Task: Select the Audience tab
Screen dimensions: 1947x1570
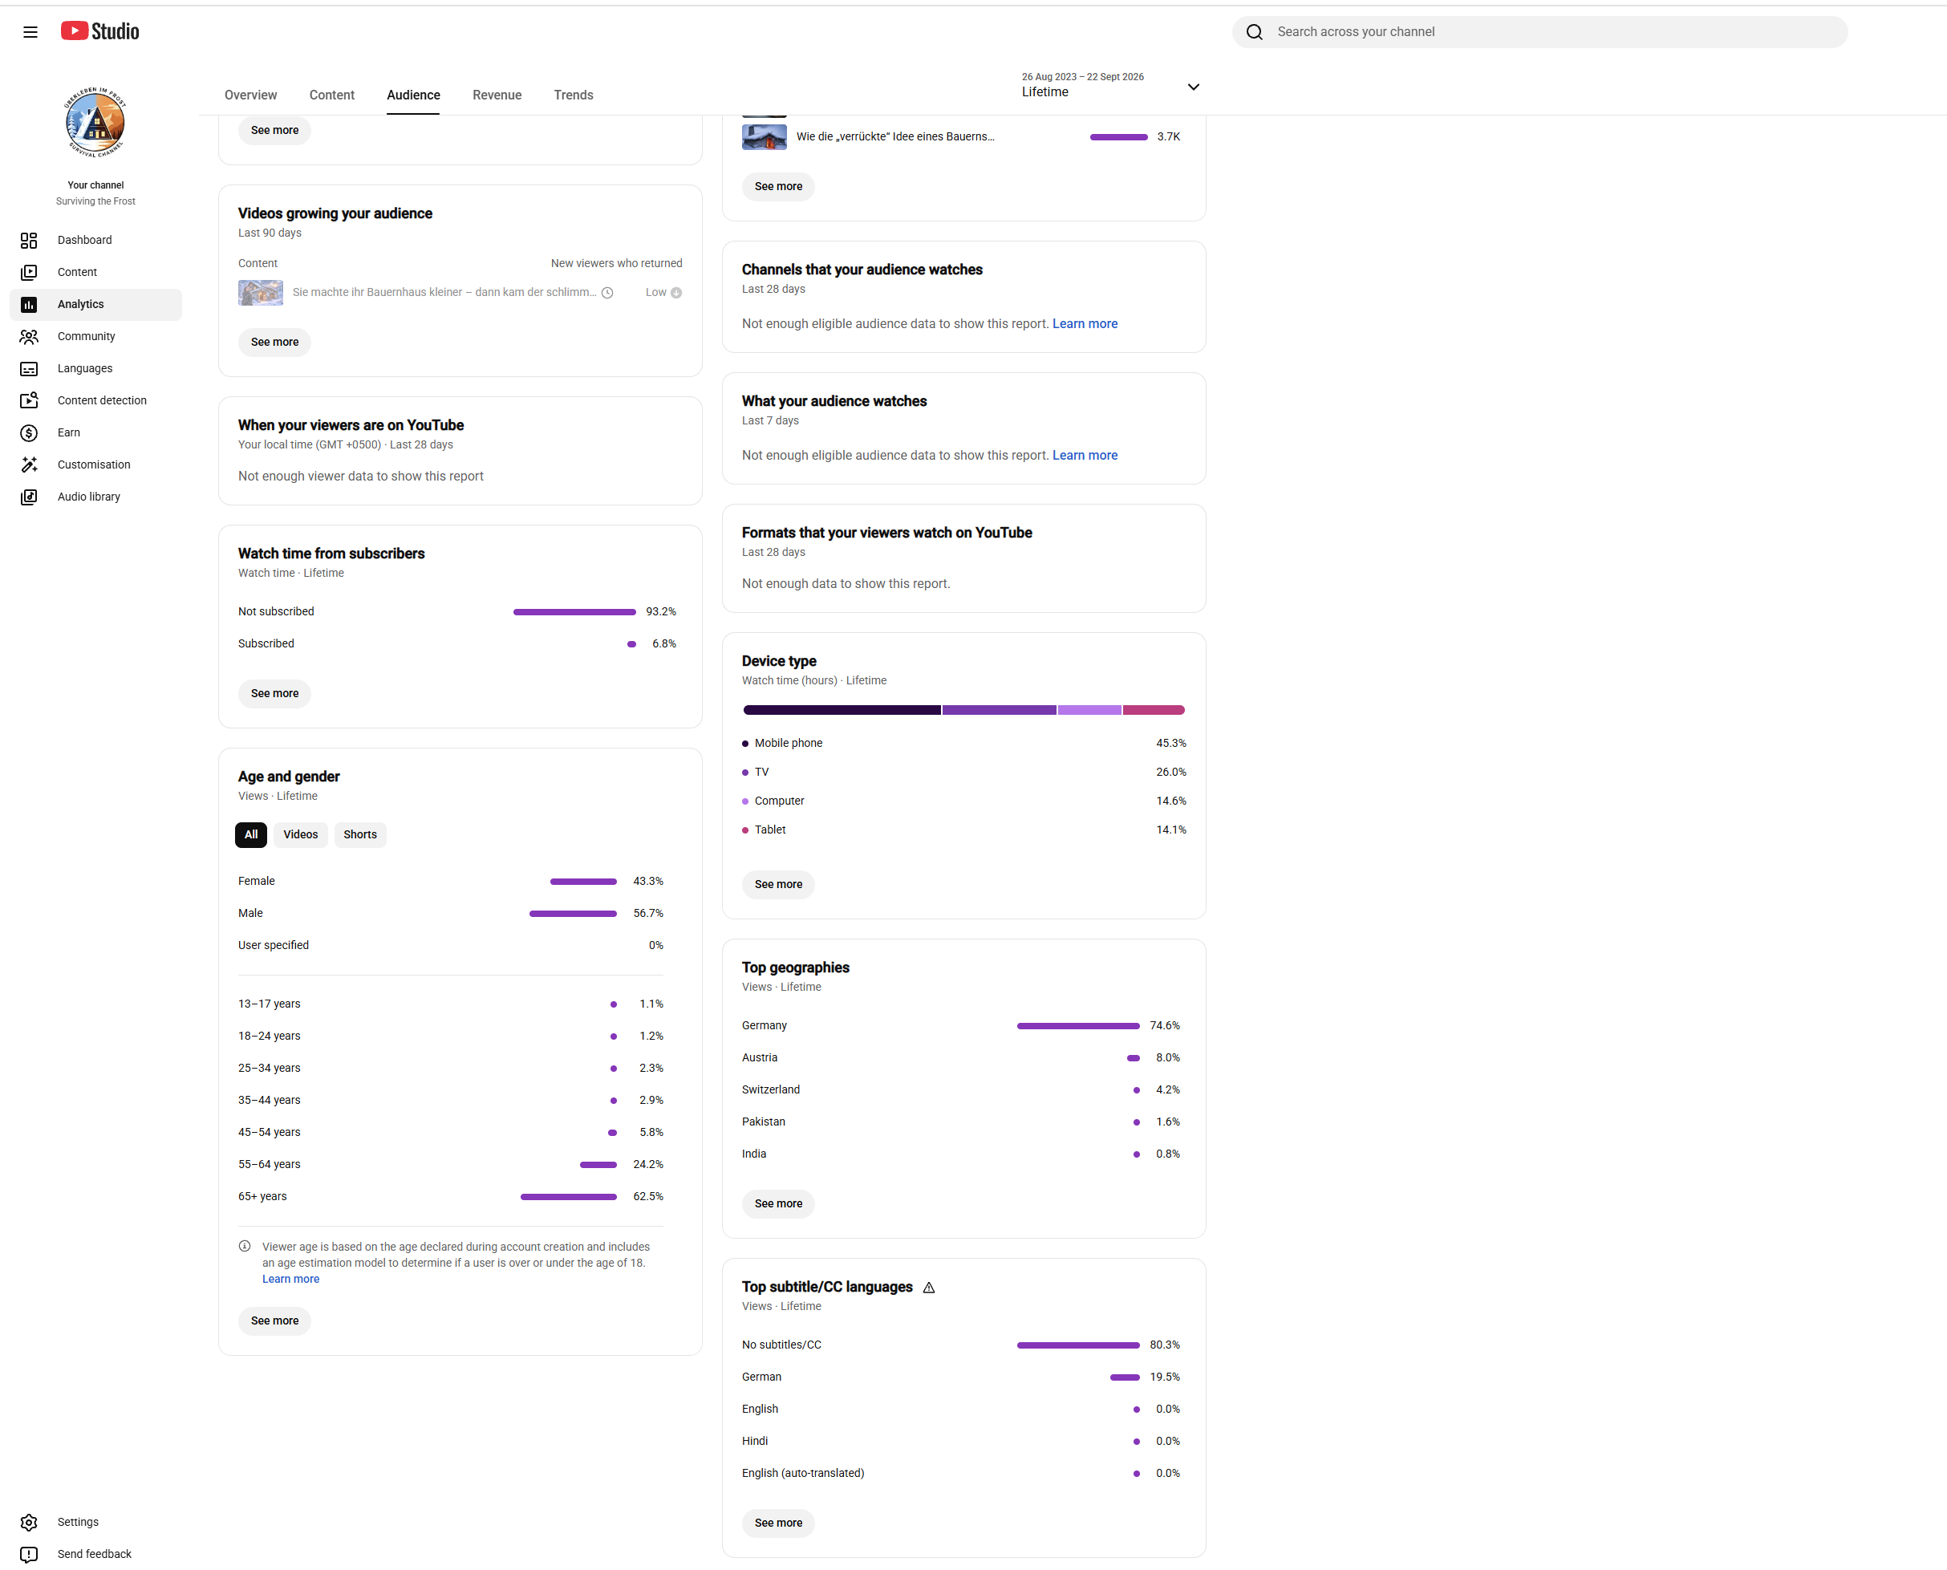Action: pyautogui.click(x=413, y=95)
